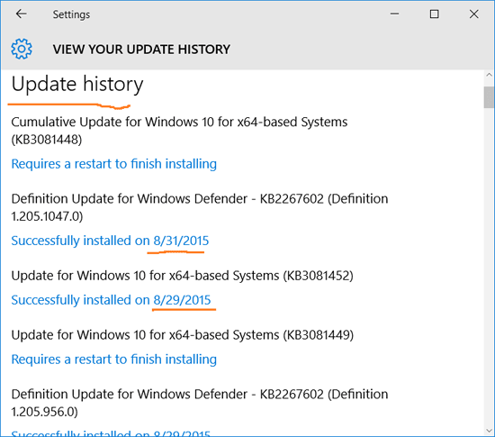The width and height of the screenshot is (495, 437).
Task: Click the vertical scrollbar thumb
Action: click(489, 97)
